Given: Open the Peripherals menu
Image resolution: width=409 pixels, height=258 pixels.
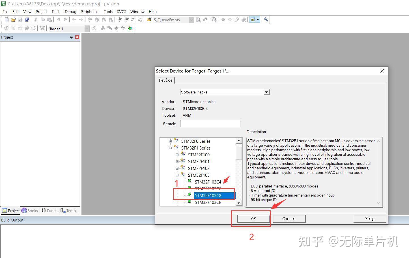Looking at the screenshot, I should 90,12.
